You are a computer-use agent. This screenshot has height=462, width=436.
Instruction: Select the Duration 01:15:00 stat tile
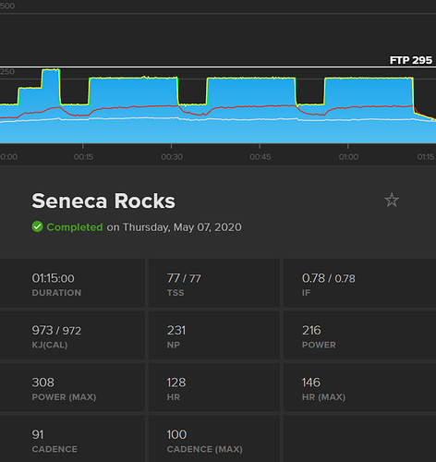[x=72, y=283]
